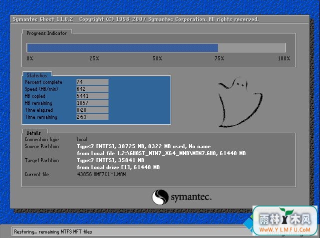Viewport: 320px width, 238px height.
Task: Click the current file '43856 AMF7C1~1.MAN'
Action: (101, 175)
